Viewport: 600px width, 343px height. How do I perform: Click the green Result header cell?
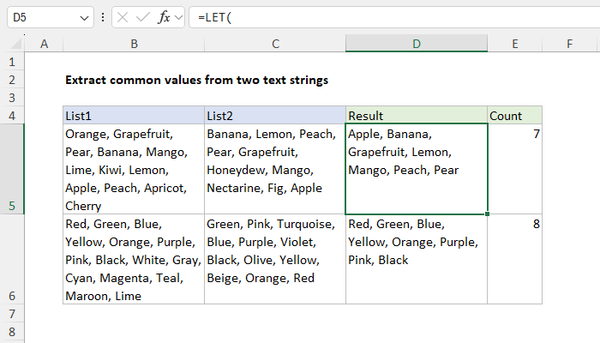tap(416, 115)
